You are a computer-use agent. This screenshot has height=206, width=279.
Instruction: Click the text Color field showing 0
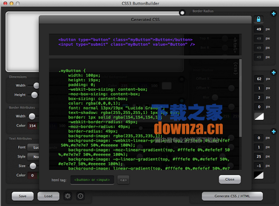33,175
